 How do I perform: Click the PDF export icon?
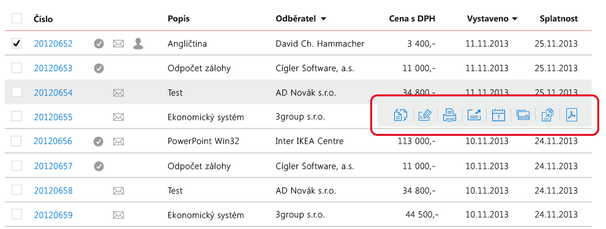click(572, 115)
